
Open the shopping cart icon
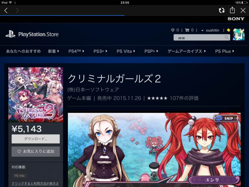click(187, 30)
